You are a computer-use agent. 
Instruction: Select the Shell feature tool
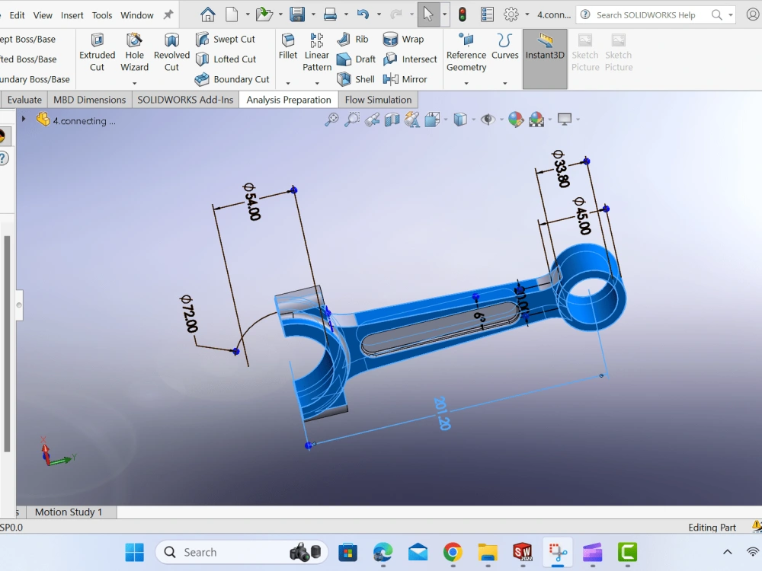[355, 78]
